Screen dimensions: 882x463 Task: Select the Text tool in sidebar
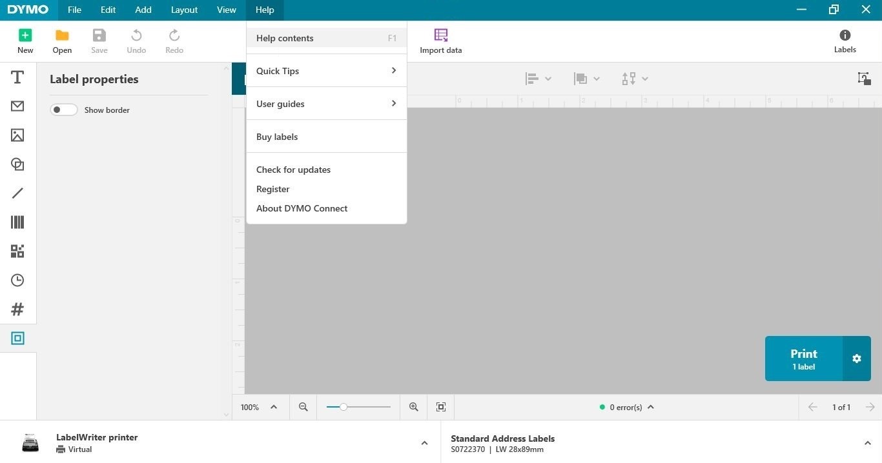(17, 77)
